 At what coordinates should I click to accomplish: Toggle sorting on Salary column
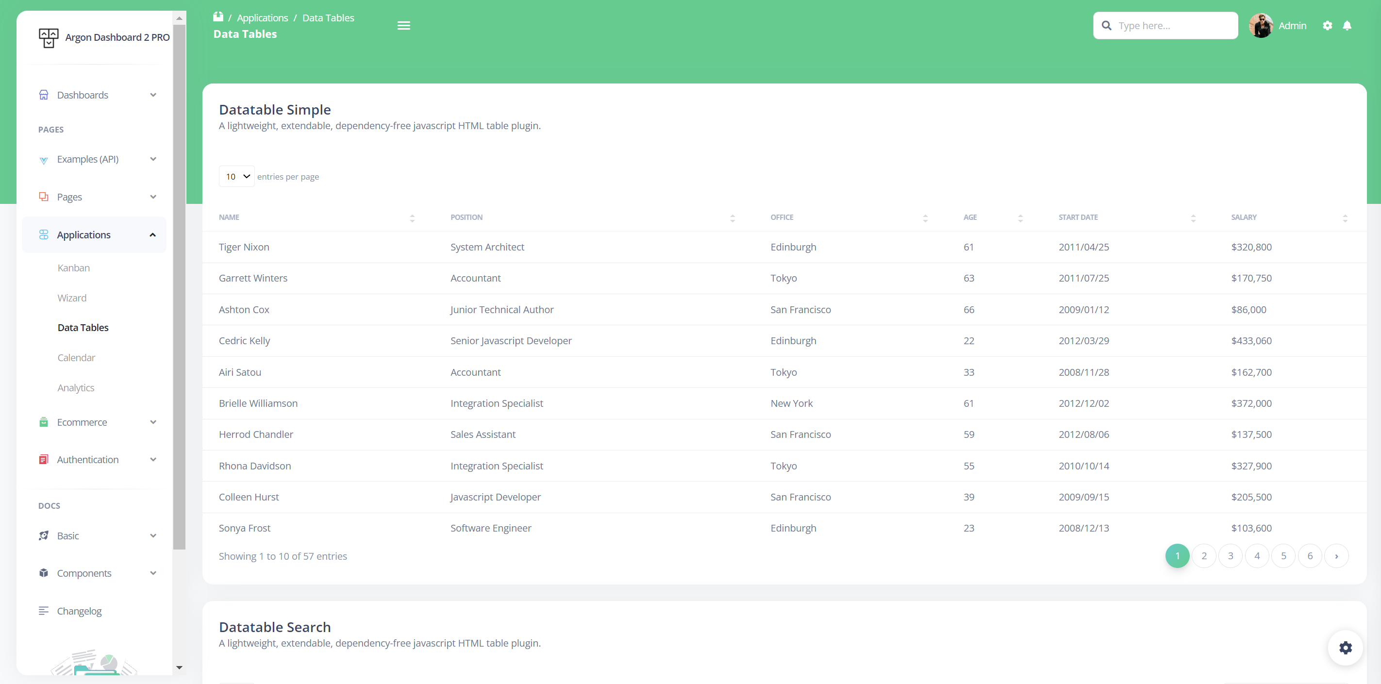click(1345, 217)
